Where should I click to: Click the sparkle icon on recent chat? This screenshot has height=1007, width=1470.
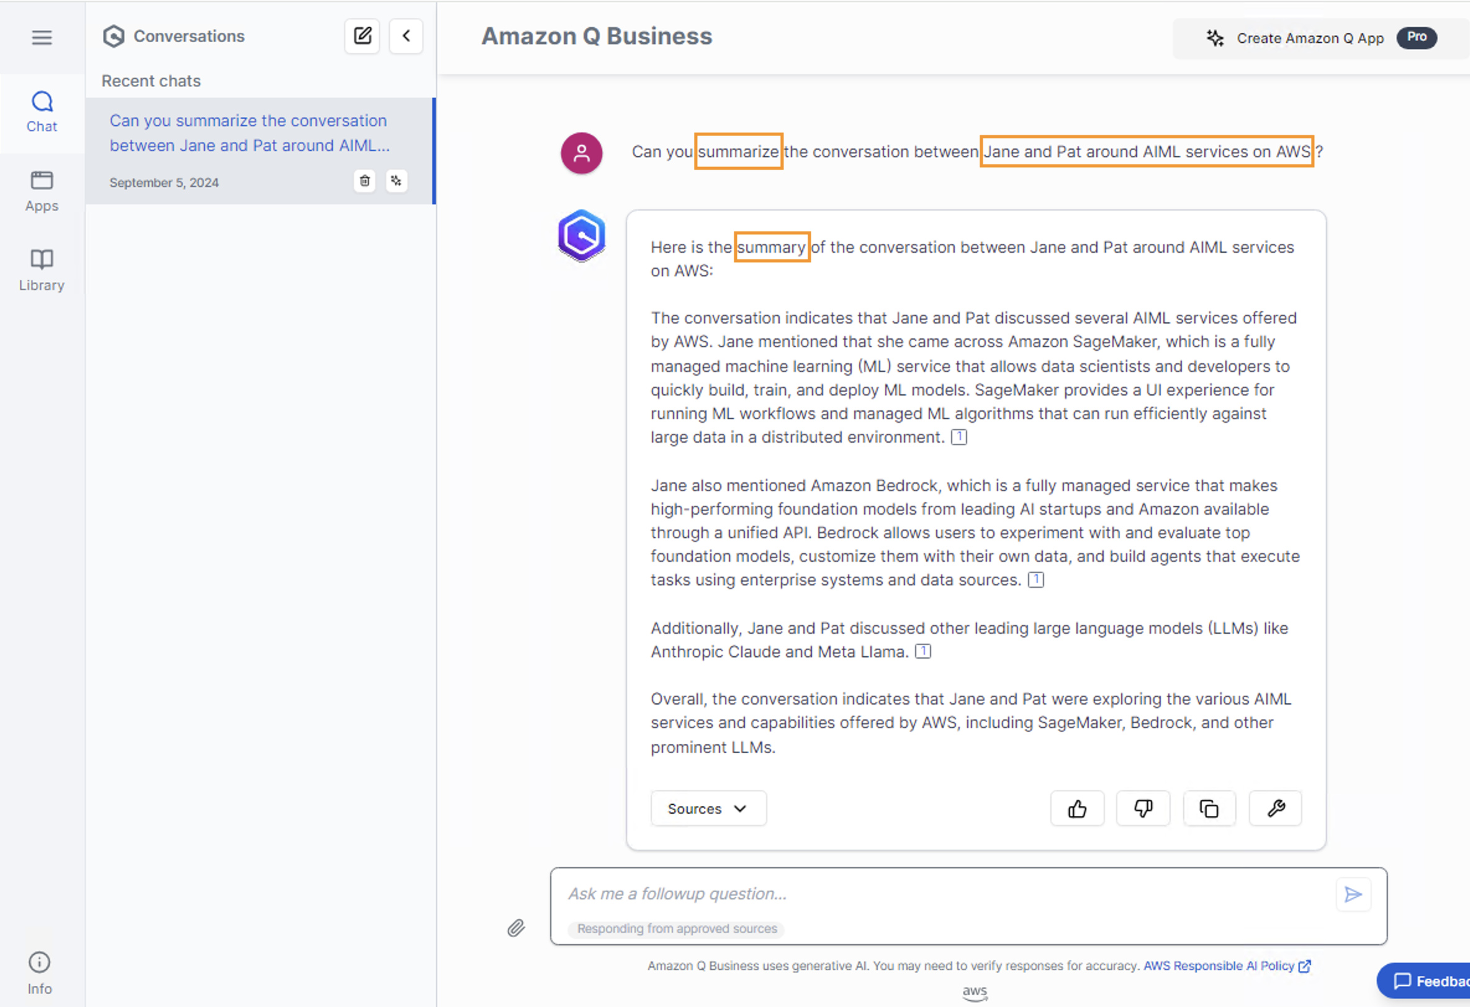click(x=397, y=181)
